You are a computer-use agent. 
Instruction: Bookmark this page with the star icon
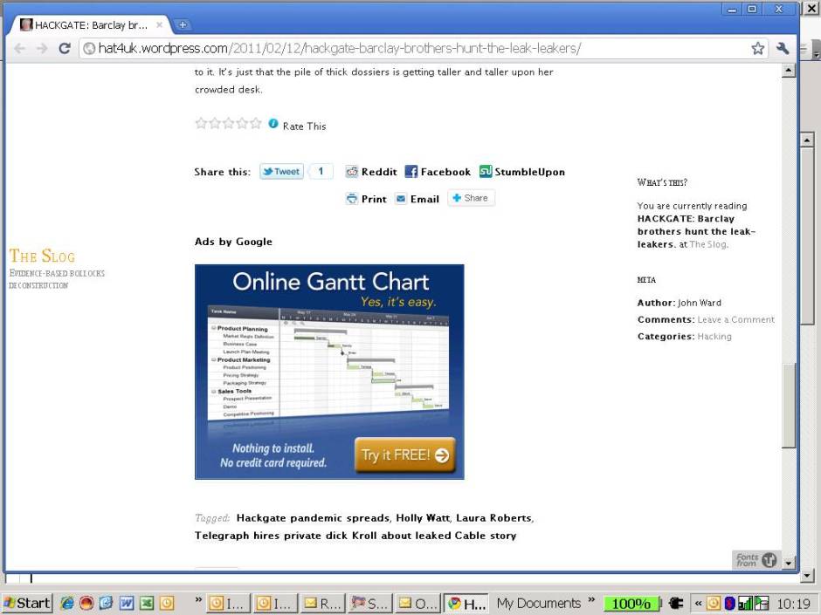point(757,49)
